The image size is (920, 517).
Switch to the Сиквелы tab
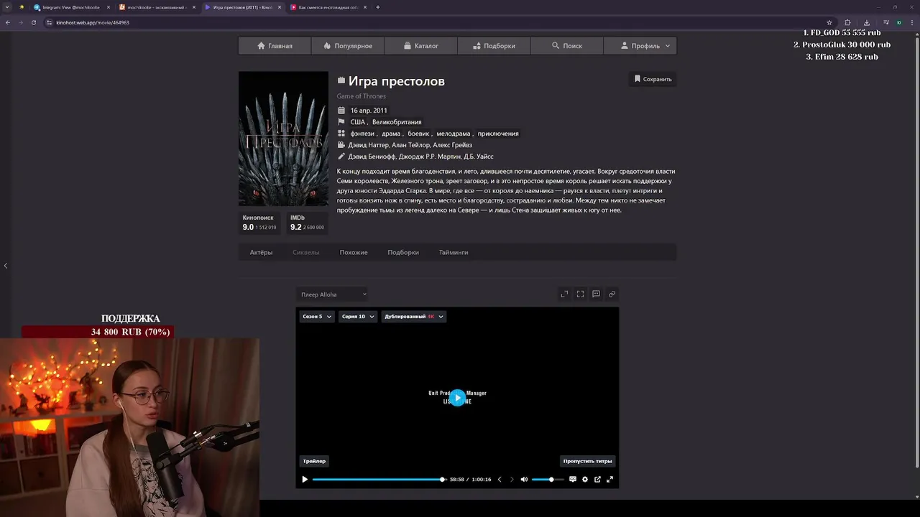[x=305, y=252]
